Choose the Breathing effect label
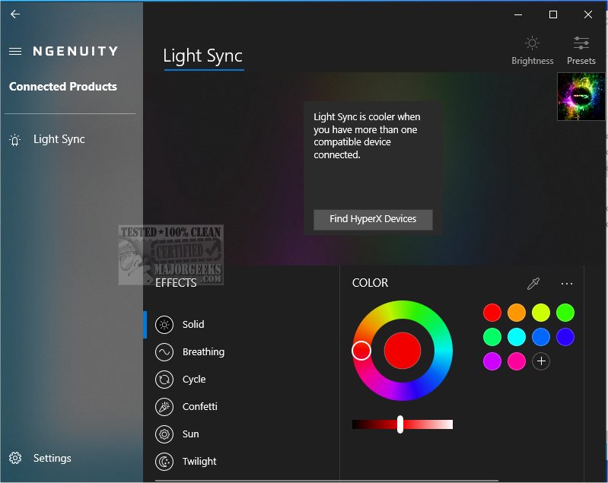608x483 pixels. click(x=203, y=352)
